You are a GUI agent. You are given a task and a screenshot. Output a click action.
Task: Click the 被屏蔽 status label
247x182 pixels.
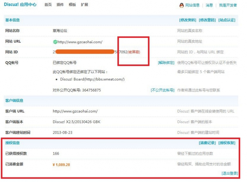pyautogui.click(x=133, y=52)
